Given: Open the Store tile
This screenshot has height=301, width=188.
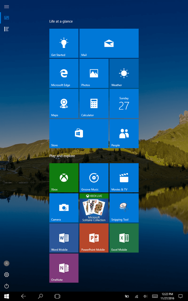Looking at the screenshot, I should 79,133.
